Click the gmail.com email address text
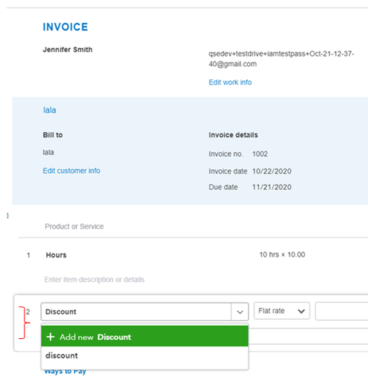This screenshot has width=368, height=385. [281, 59]
